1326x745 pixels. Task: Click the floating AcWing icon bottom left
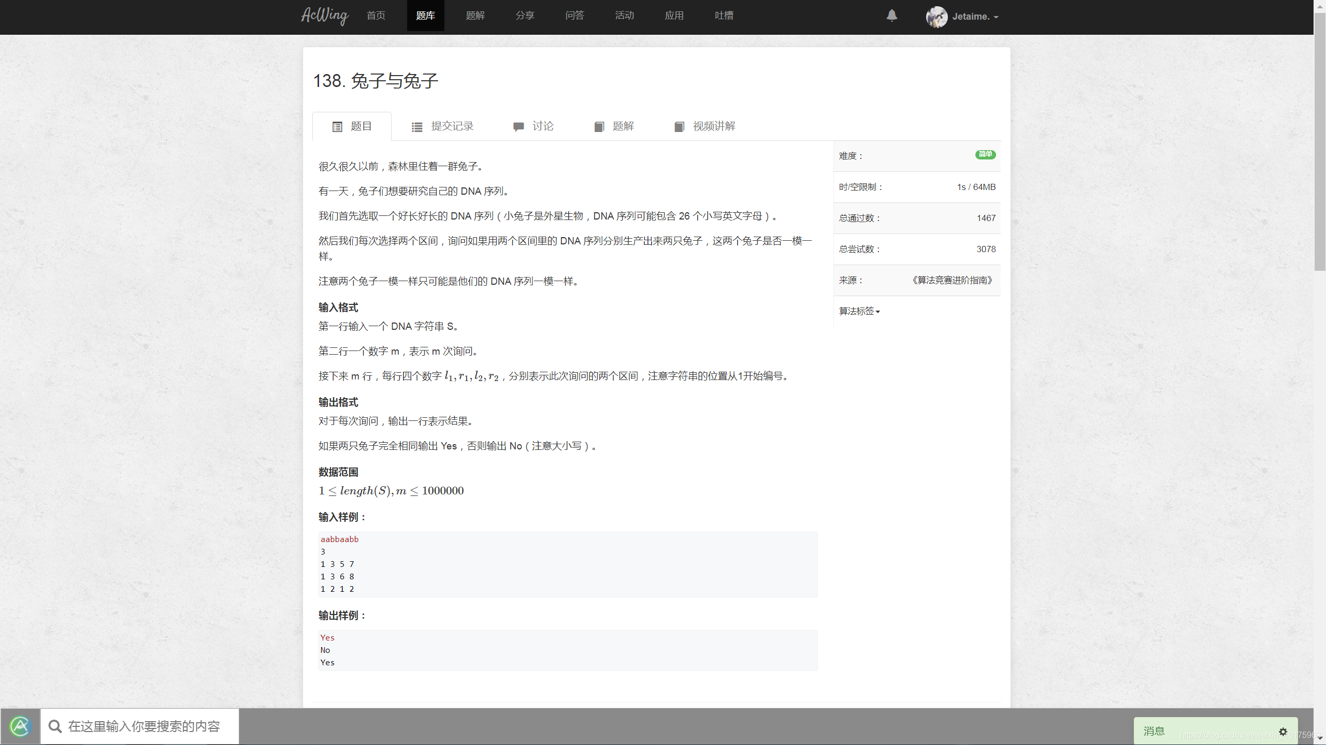20,726
